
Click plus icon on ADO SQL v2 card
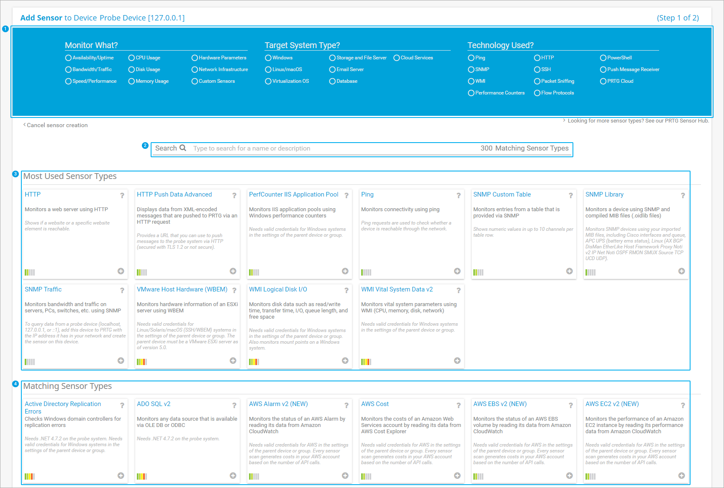(x=233, y=475)
